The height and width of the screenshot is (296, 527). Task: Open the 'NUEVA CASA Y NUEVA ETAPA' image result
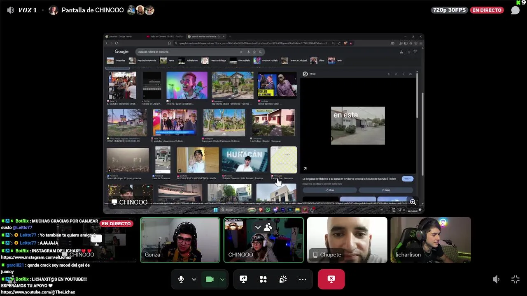click(198, 160)
